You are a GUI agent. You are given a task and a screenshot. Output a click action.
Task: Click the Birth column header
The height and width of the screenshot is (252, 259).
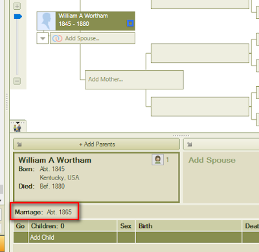pyautogui.click(x=188, y=226)
